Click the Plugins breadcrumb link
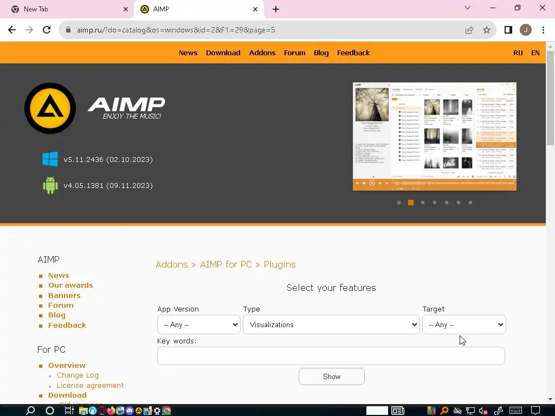Image resolution: width=555 pixels, height=416 pixels. coord(280,264)
